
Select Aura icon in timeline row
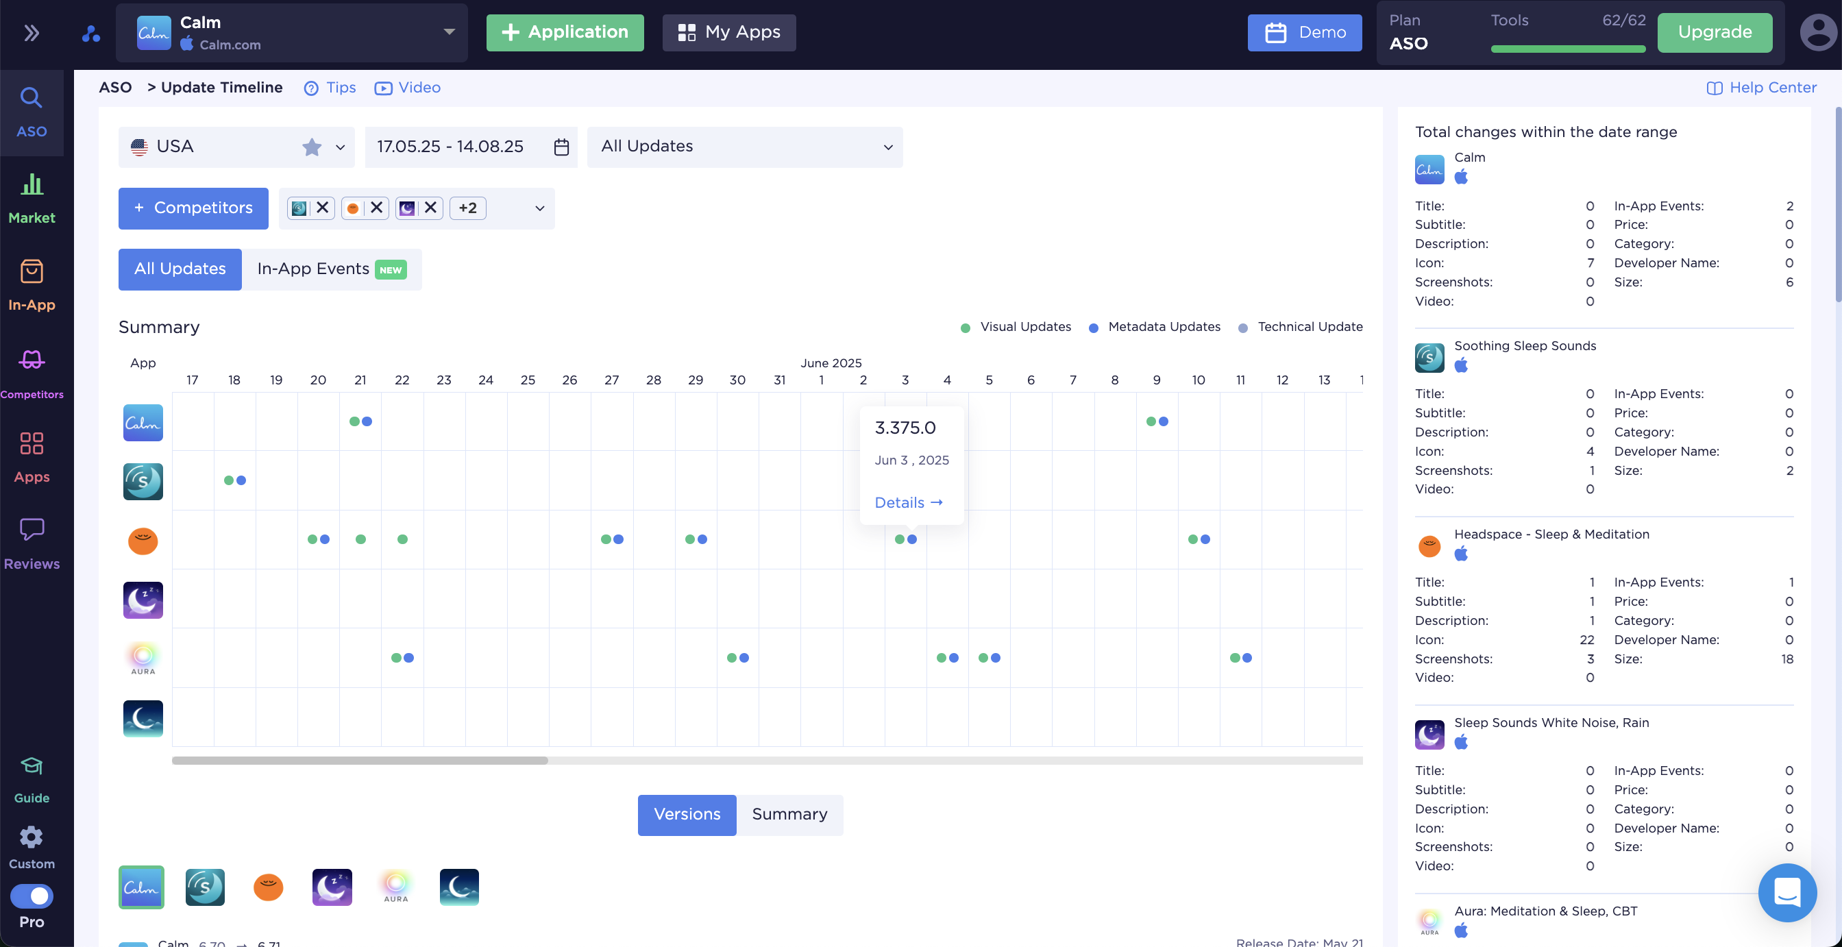[x=143, y=658]
